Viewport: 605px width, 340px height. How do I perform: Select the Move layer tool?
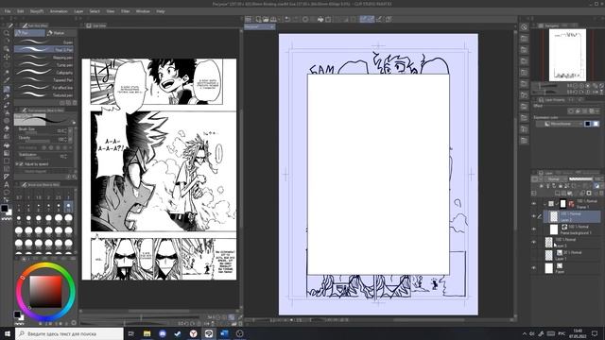pyautogui.click(x=7, y=57)
